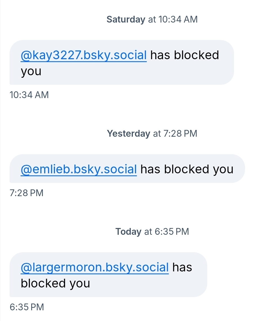Open the @kay3227.bsky.social profile link

(84, 55)
